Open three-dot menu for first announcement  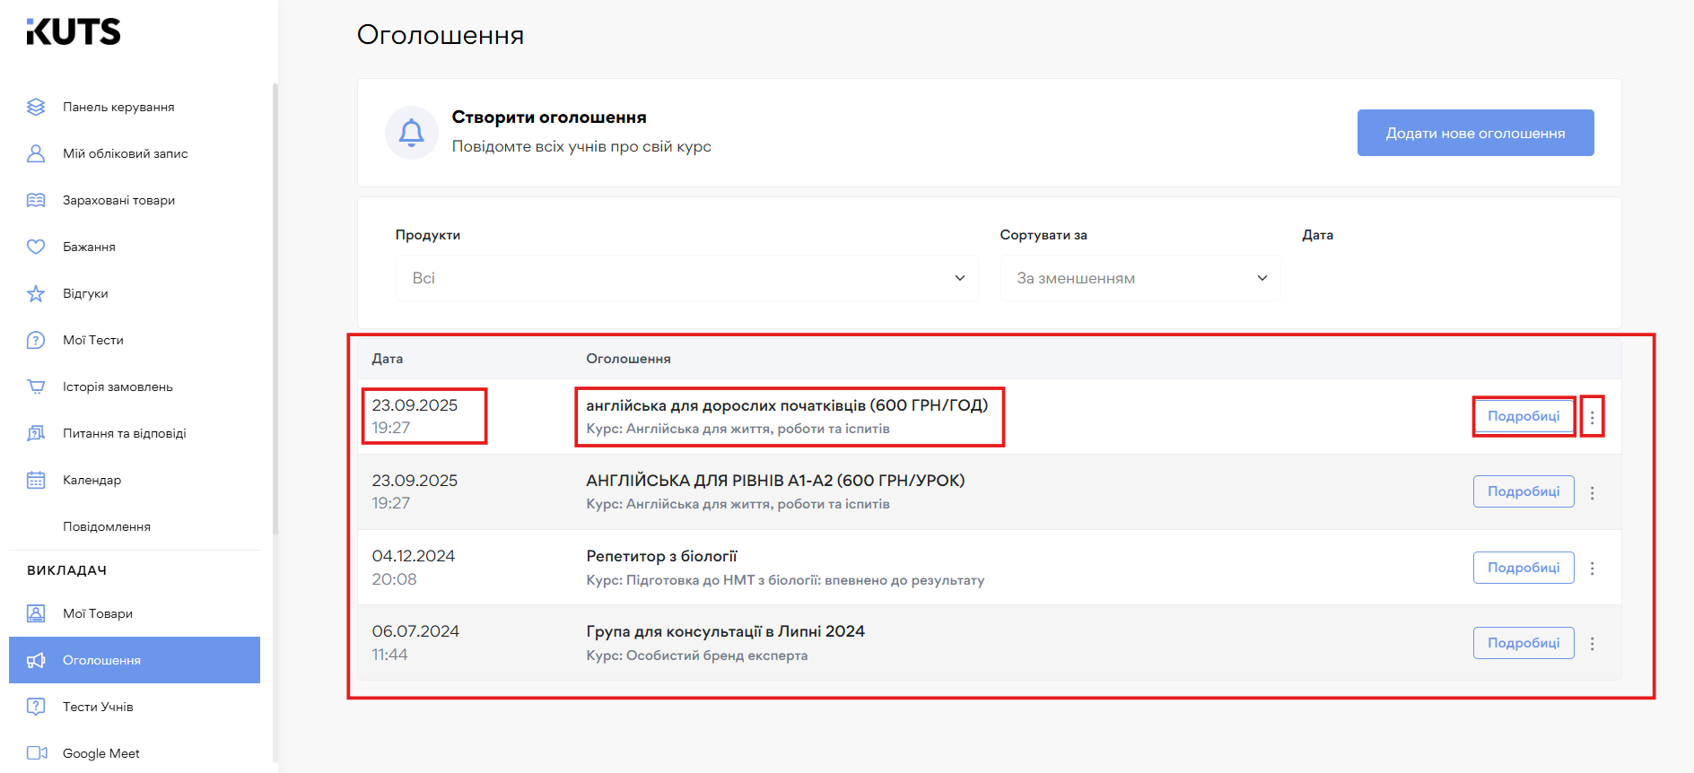1592,417
